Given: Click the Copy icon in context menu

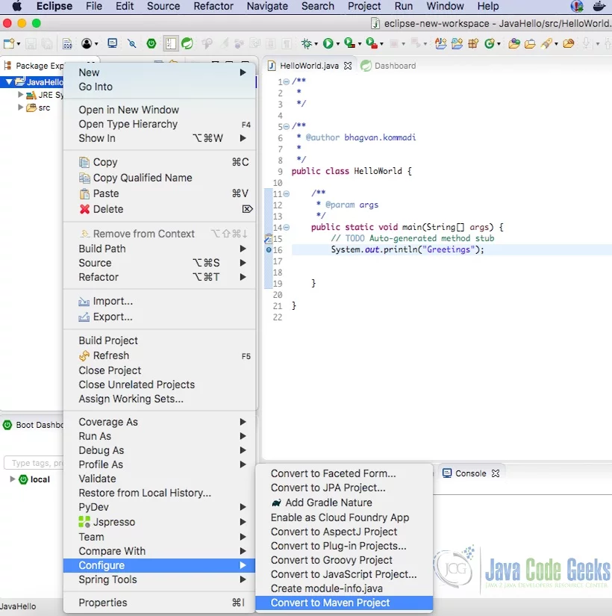Looking at the screenshot, I should pyautogui.click(x=84, y=162).
